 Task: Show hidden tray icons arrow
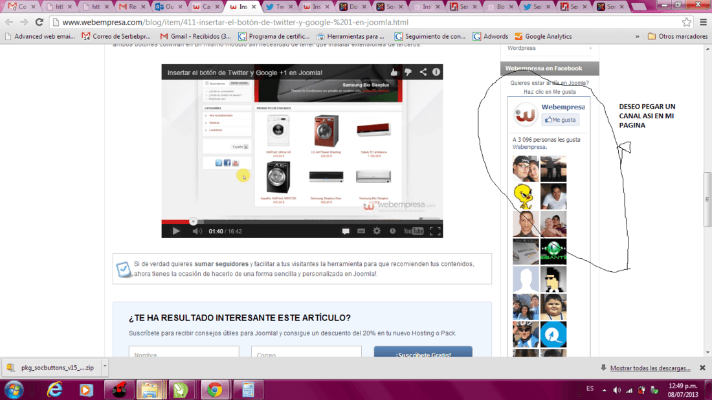click(x=604, y=390)
